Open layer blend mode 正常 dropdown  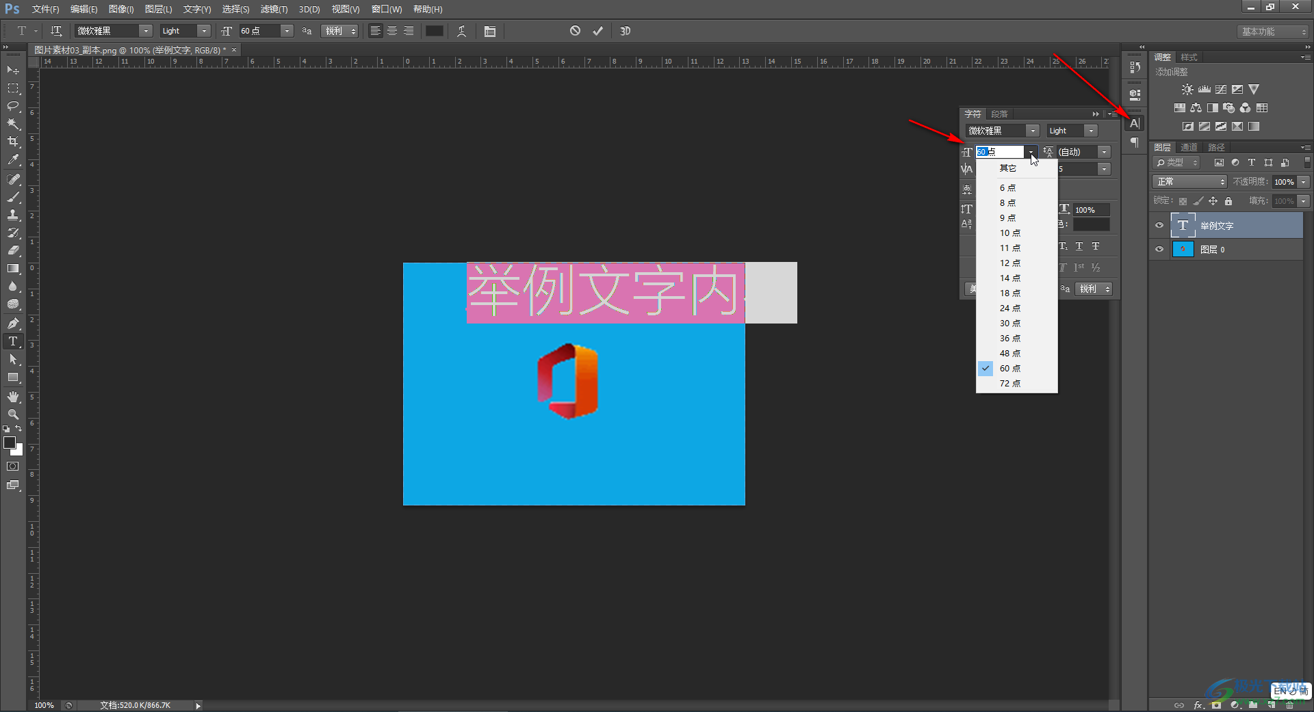1189,181
